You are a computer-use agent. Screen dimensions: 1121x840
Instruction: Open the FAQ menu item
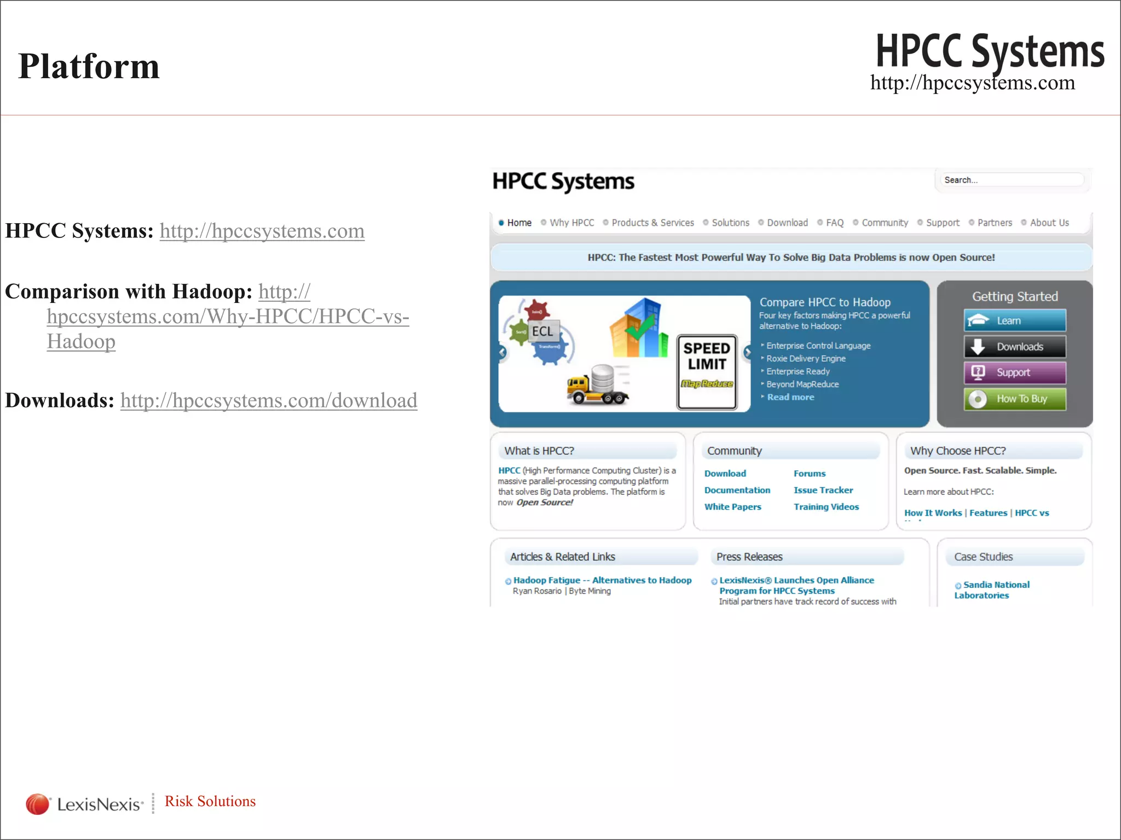835,223
